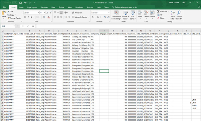Click the Increase Font Size icon
The width and height of the screenshot is (201, 121).
tap(47, 13)
